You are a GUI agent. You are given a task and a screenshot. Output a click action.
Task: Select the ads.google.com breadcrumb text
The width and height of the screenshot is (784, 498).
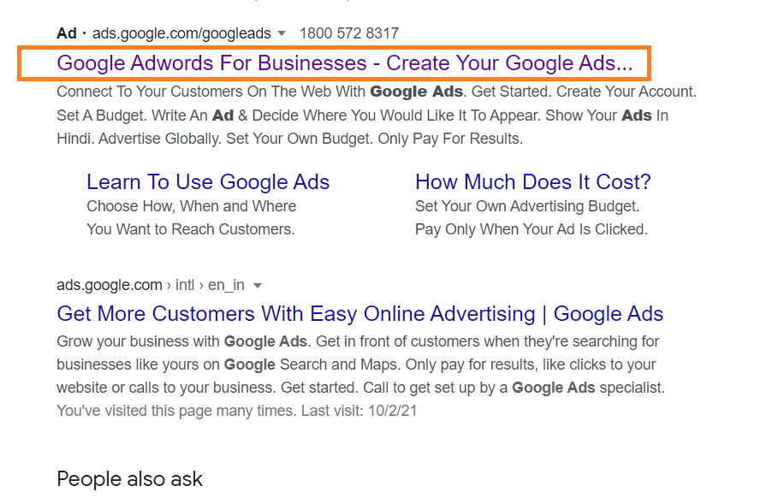click(110, 285)
